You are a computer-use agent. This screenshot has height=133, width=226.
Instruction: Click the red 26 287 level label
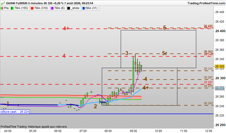208,82
